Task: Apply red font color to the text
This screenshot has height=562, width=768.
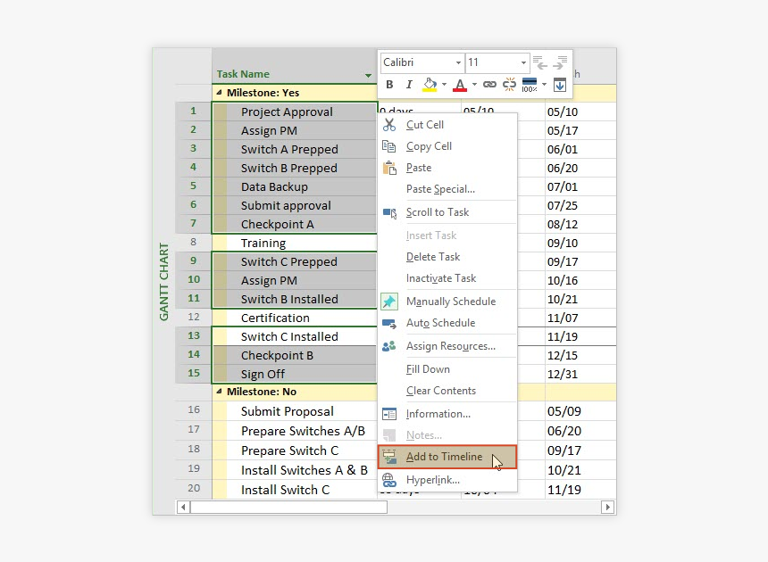Action: click(458, 85)
